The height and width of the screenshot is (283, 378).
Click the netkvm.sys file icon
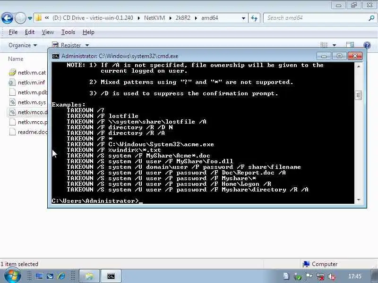click(12, 102)
